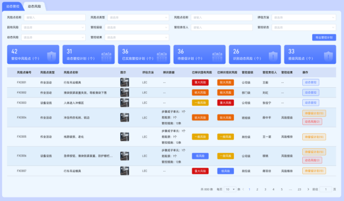Click the 前往 page number input
The image size is (344, 201).
point(326,189)
